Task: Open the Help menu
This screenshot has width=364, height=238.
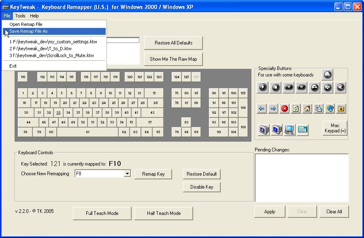Action: click(x=34, y=16)
